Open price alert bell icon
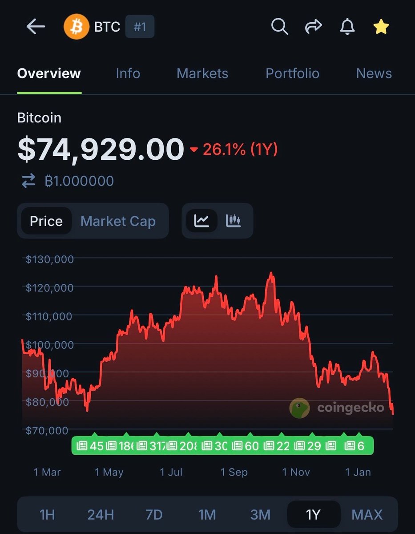415x534 pixels. point(347,27)
